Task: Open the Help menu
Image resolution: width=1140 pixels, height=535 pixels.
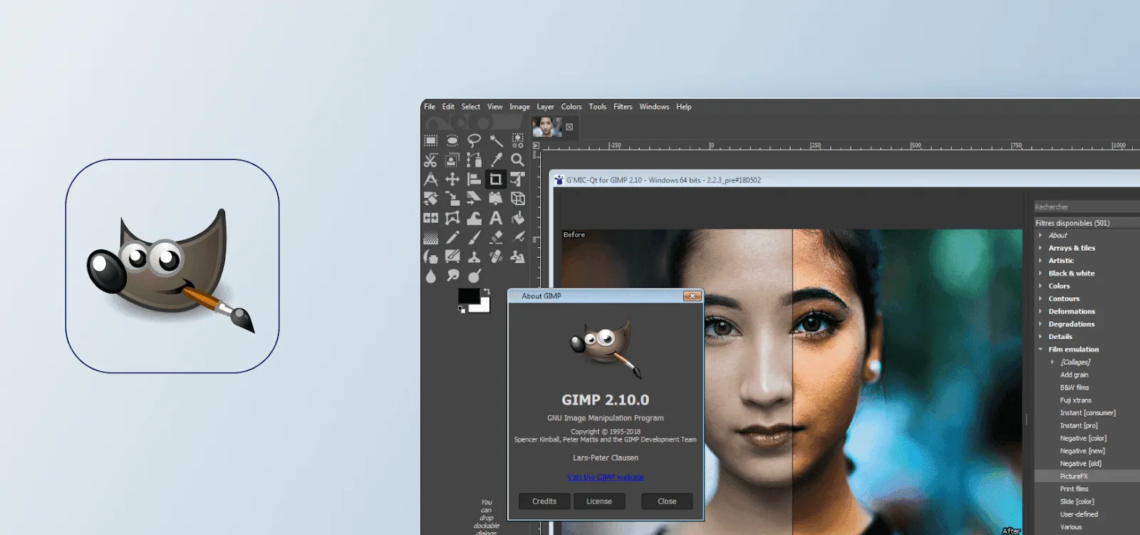Action: 684,107
